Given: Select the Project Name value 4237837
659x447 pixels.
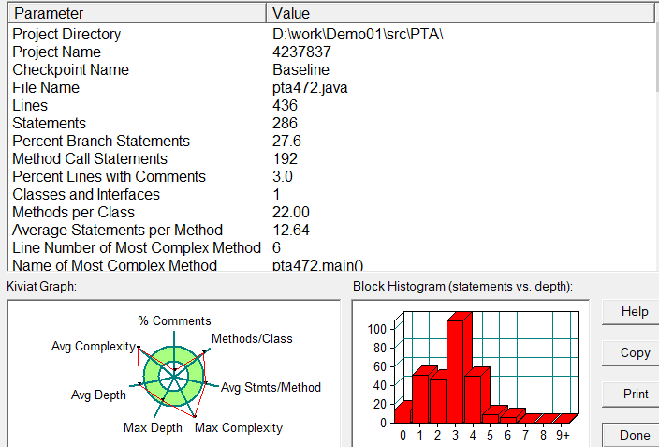Looking at the screenshot, I should point(301,52).
